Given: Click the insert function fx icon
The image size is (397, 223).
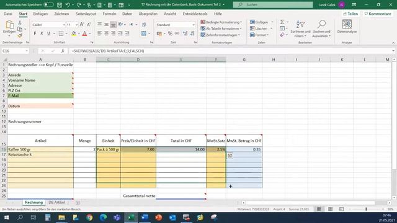Looking at the screenshot, I should tap(63, 51).
